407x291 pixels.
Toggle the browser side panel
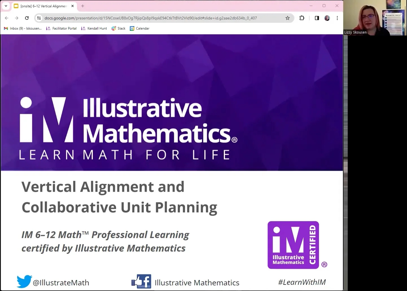[317, 18]
